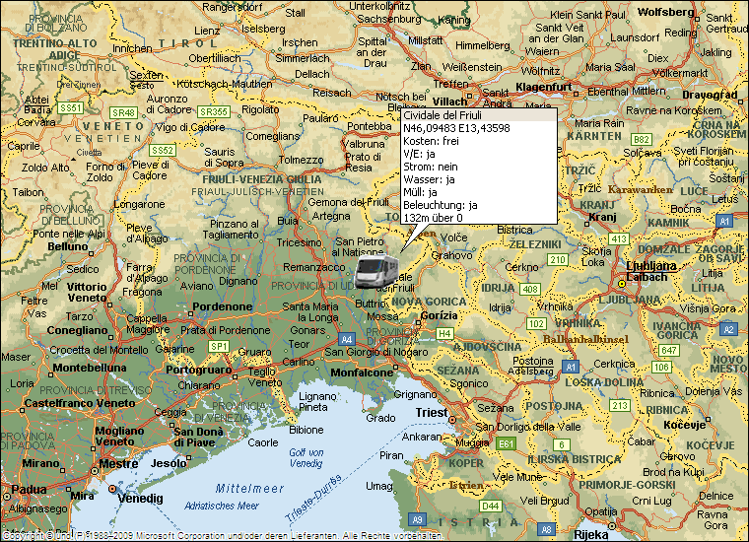The image size is (749, 542).
Task: Click the SS51 road shield
Action: [x=70, y=106]
